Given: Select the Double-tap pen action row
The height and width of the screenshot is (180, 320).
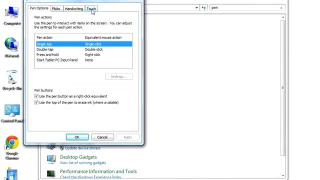Looking at the screenshot, I should tap(84, 49).
